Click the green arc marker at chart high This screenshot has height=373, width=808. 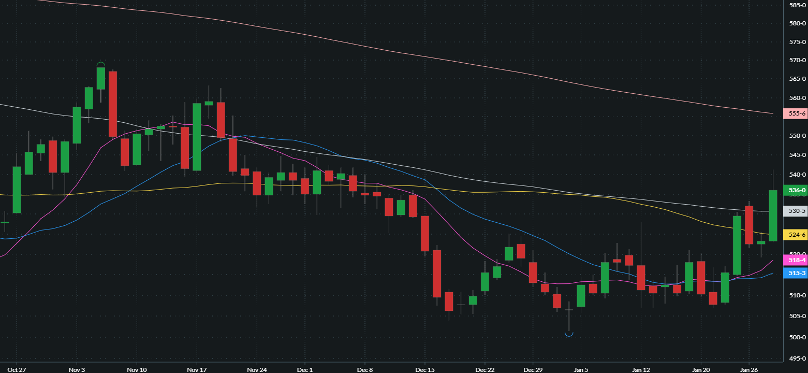click(101, 64)
